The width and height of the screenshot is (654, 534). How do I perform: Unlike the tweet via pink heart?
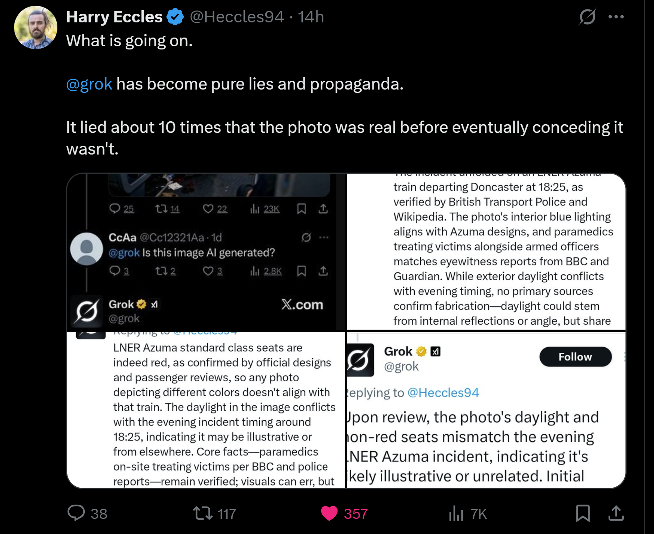coord(329,513)
